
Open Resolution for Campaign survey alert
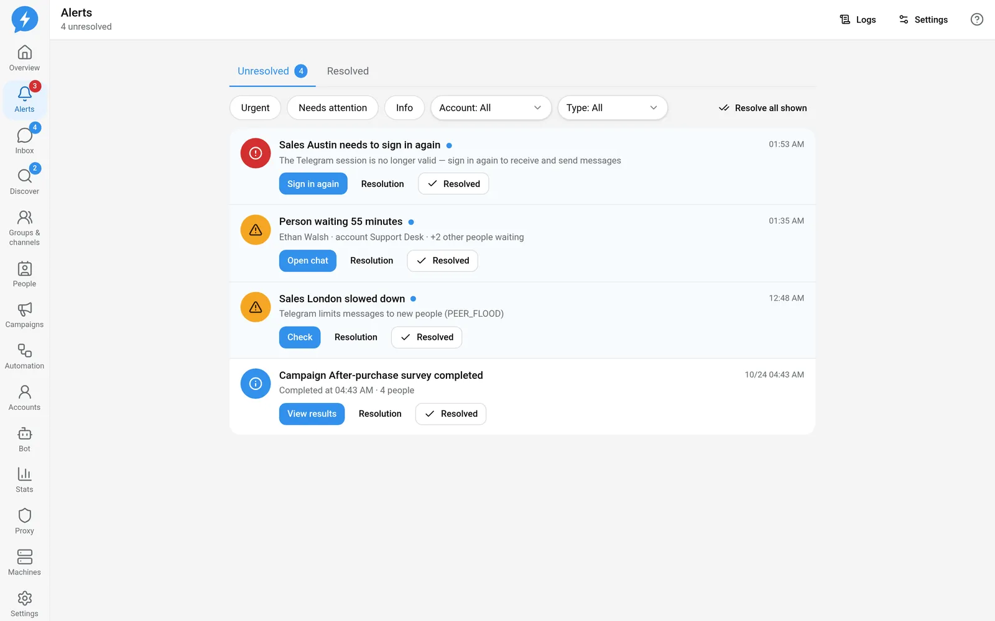point(380,414)
